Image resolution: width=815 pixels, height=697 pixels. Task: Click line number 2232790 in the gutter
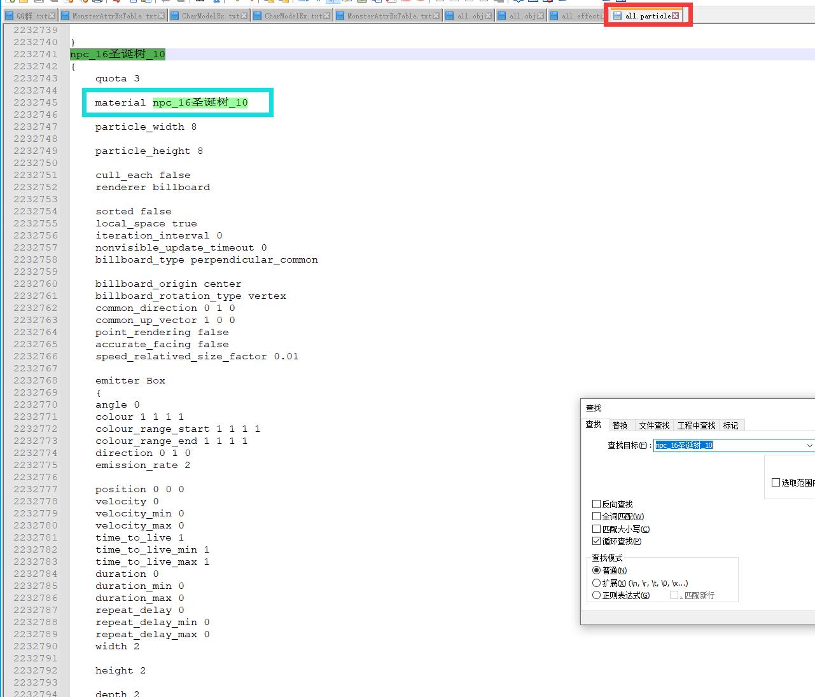coord(36,646)
